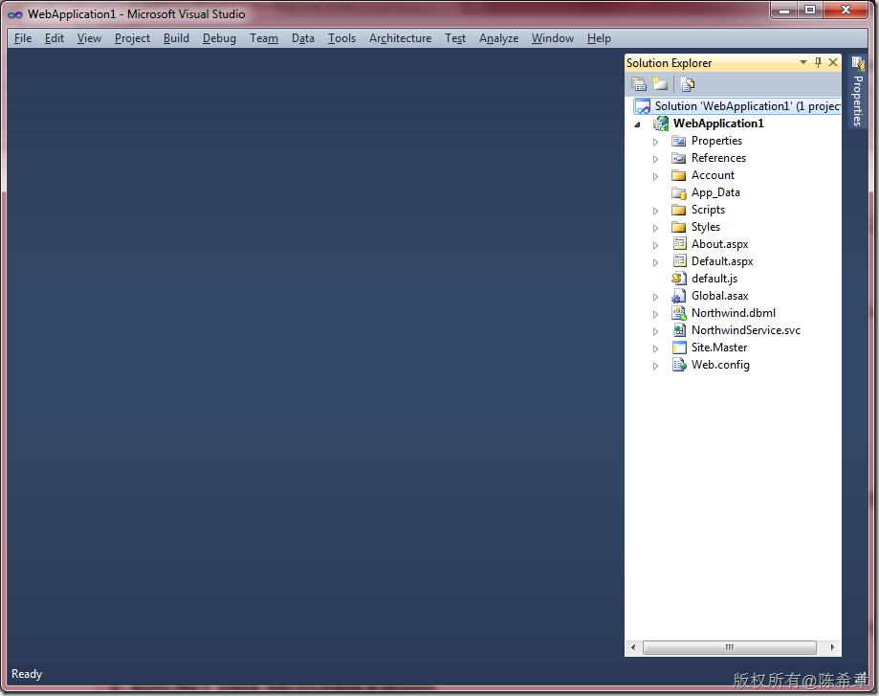Expand the Scripts folder
Viewport: 879px width, 696px height.
click(x=655, y=211)
